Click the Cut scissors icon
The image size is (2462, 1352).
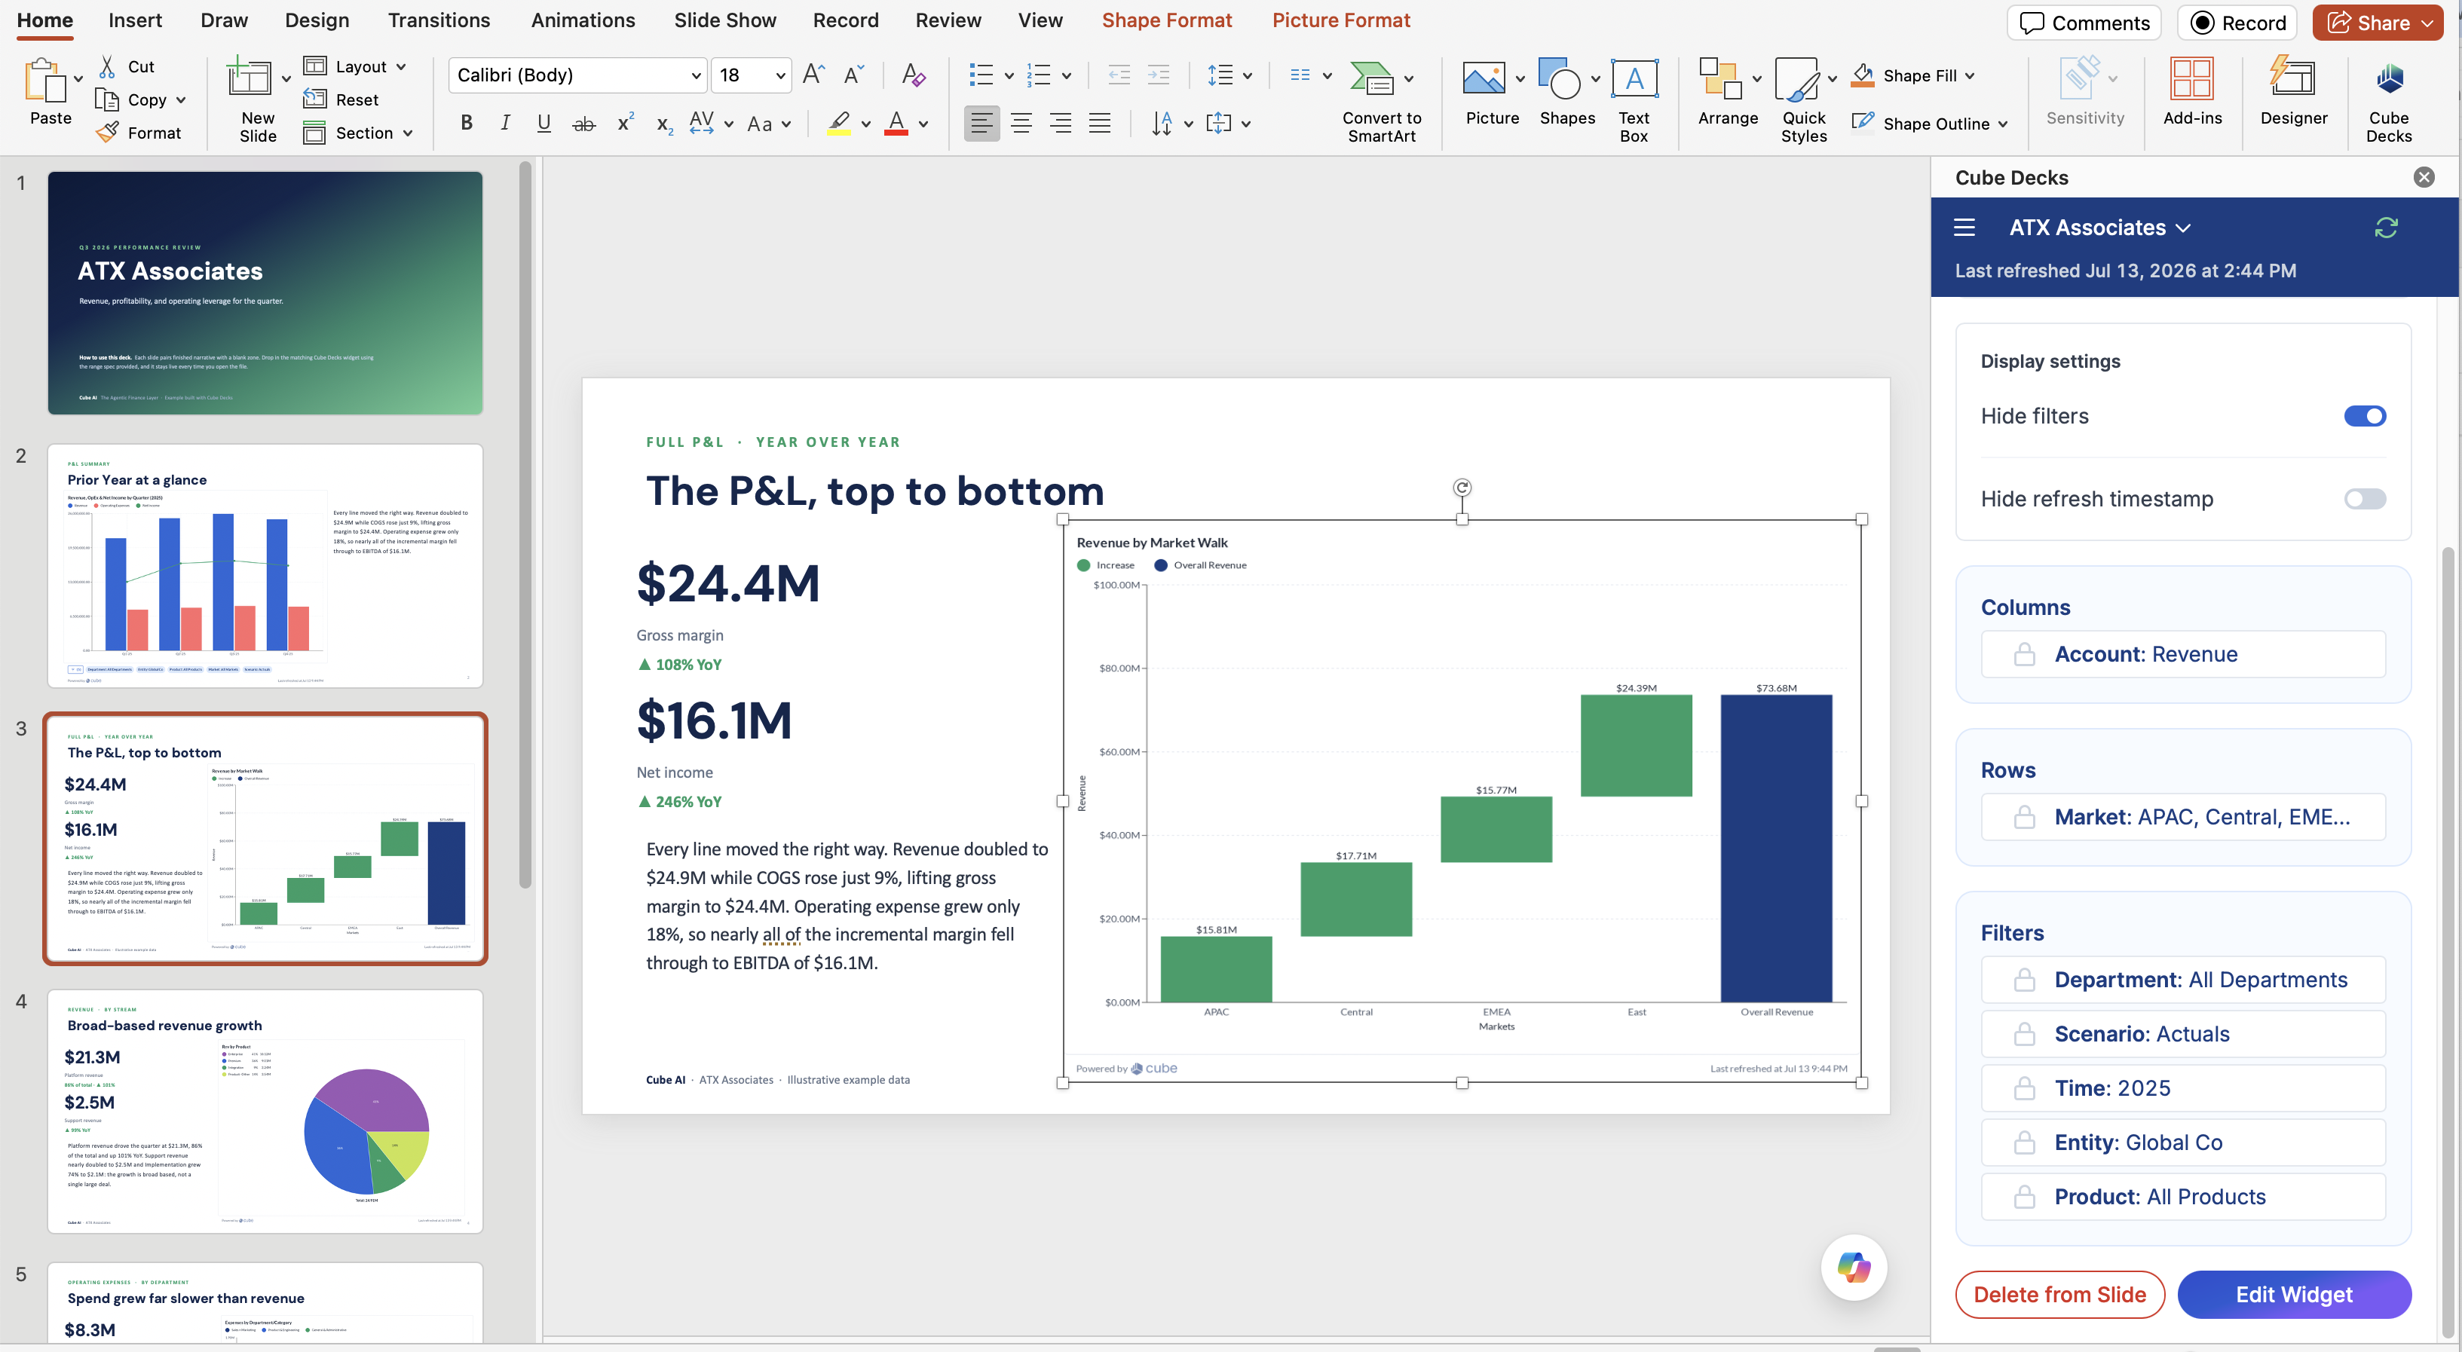tap(108, 66)
